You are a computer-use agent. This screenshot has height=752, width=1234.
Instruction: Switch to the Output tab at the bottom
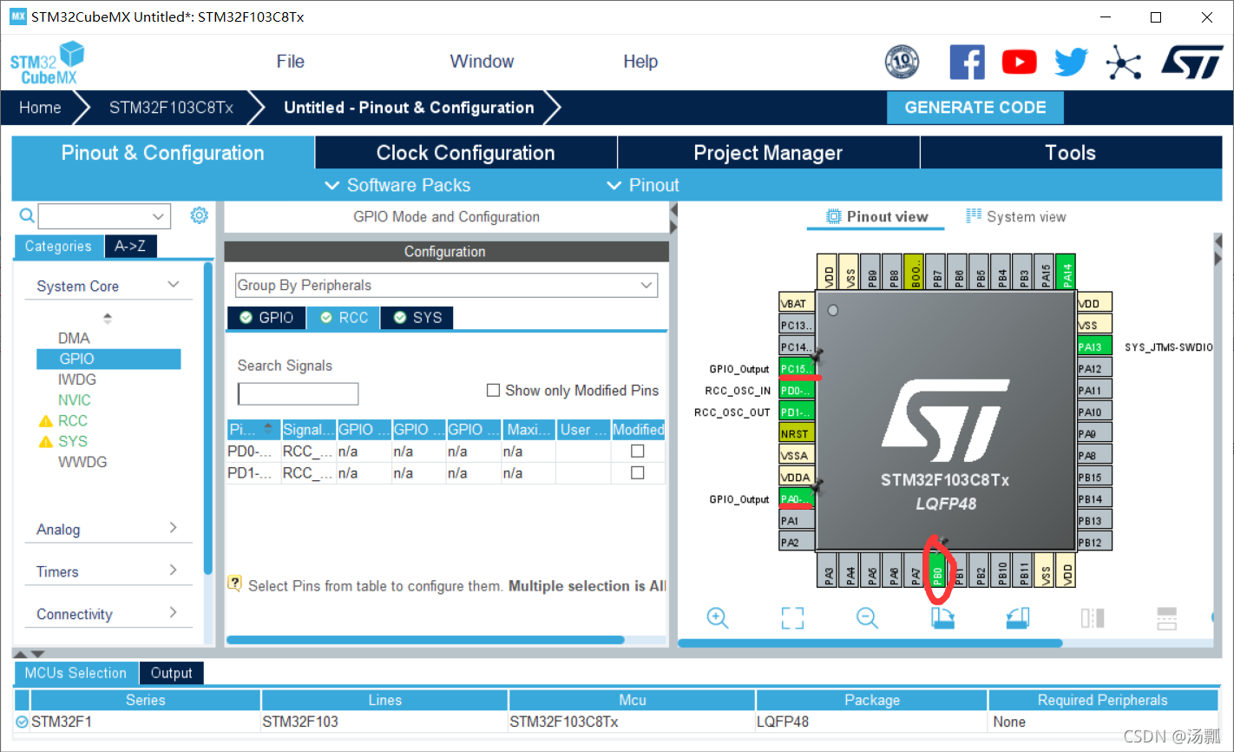171,673
